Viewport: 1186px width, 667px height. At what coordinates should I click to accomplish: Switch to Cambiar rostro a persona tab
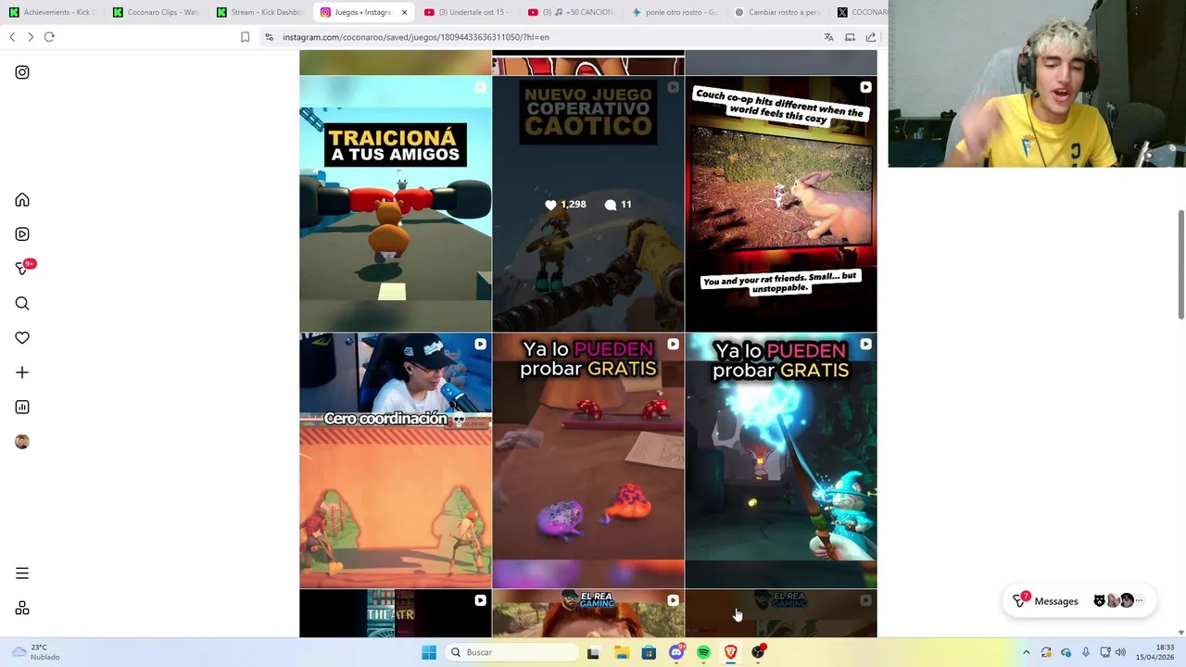(x=778, y=12)
